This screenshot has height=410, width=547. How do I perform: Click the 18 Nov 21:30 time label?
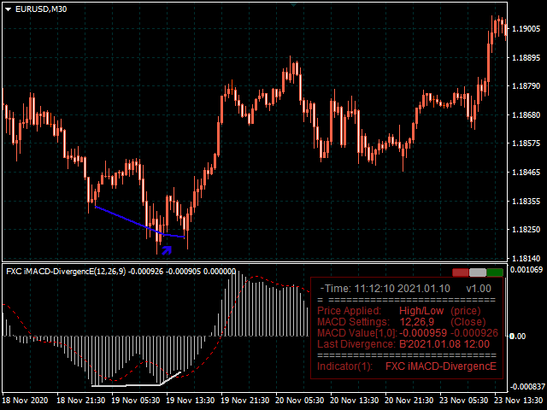(81, 401)
